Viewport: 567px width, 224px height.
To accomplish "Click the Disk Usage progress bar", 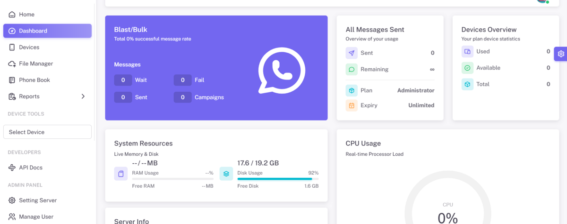I will (x=278, y=179).
